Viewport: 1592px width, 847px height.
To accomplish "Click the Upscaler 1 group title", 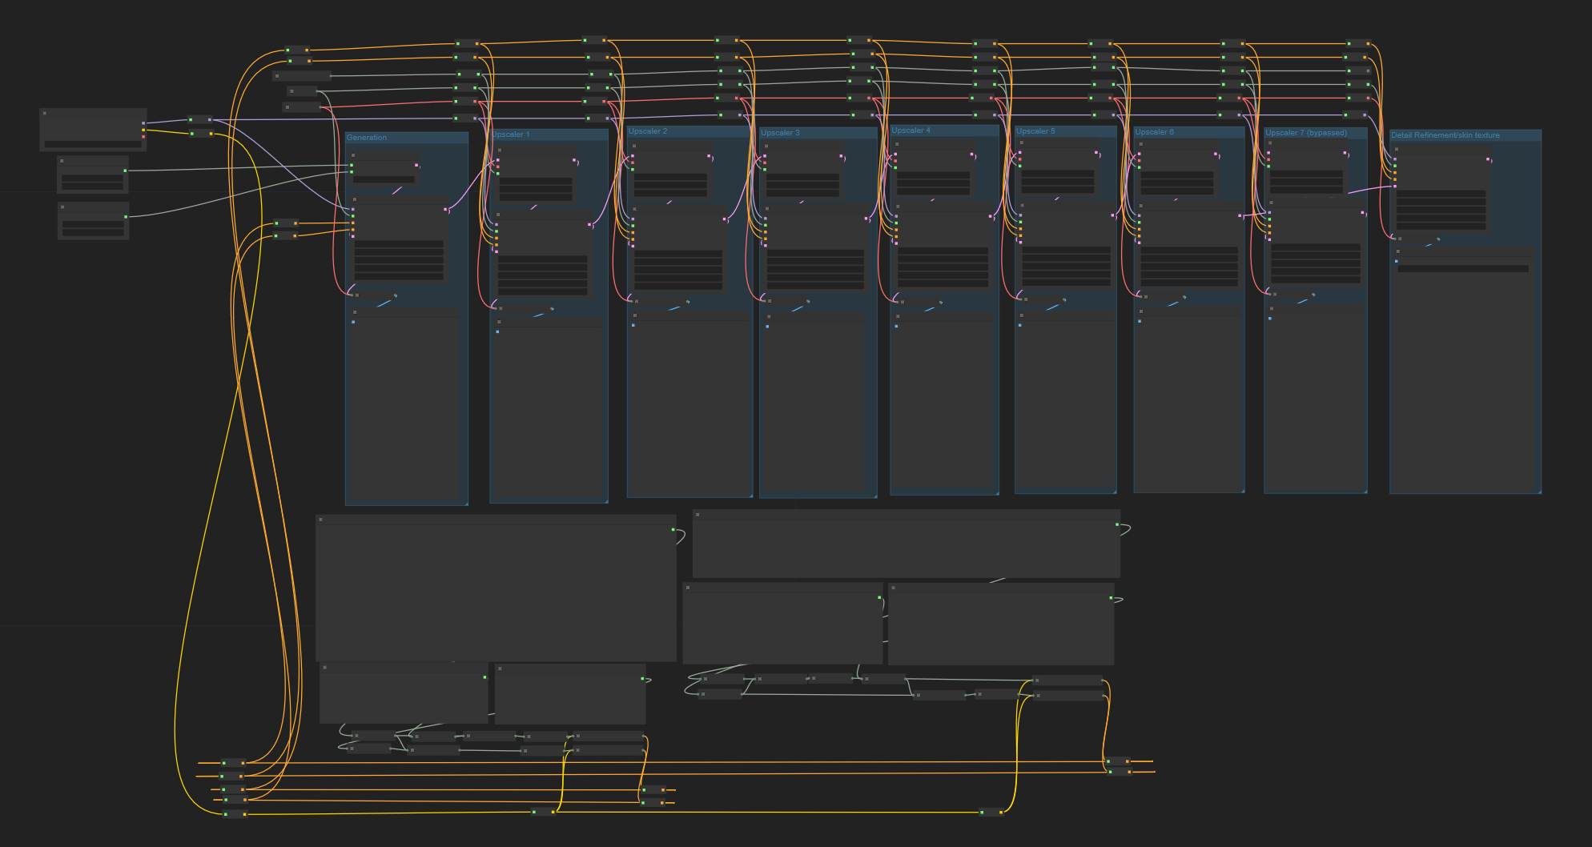I will pyautogui.click(x=511, y=134).
